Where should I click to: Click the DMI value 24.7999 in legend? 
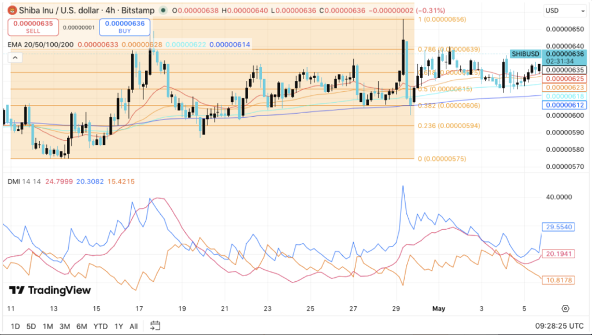pyautogui.click(x=60, y=181)
